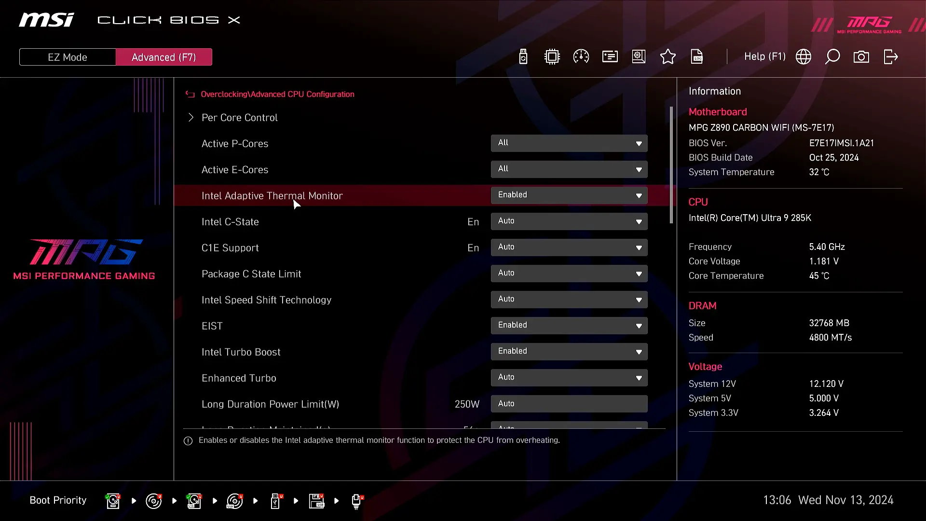Open Package C State Limit dropdown
Screen dimensions: 926x521
tap(569, 274)
